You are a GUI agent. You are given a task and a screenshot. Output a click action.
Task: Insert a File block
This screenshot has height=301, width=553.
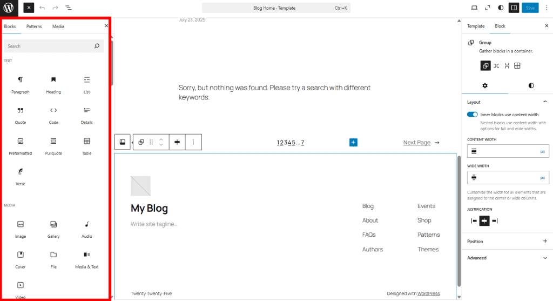click(x=53, y=260)
